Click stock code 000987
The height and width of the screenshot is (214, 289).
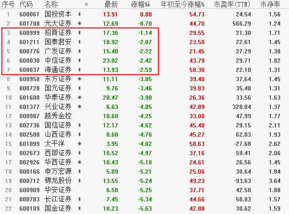click(30, 116)
